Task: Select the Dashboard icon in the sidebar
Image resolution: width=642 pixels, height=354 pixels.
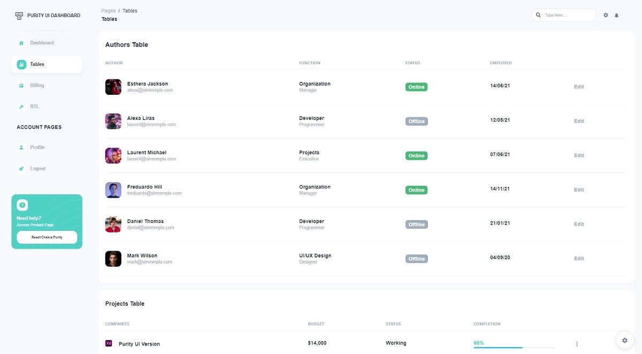Action: coord(21,42)
